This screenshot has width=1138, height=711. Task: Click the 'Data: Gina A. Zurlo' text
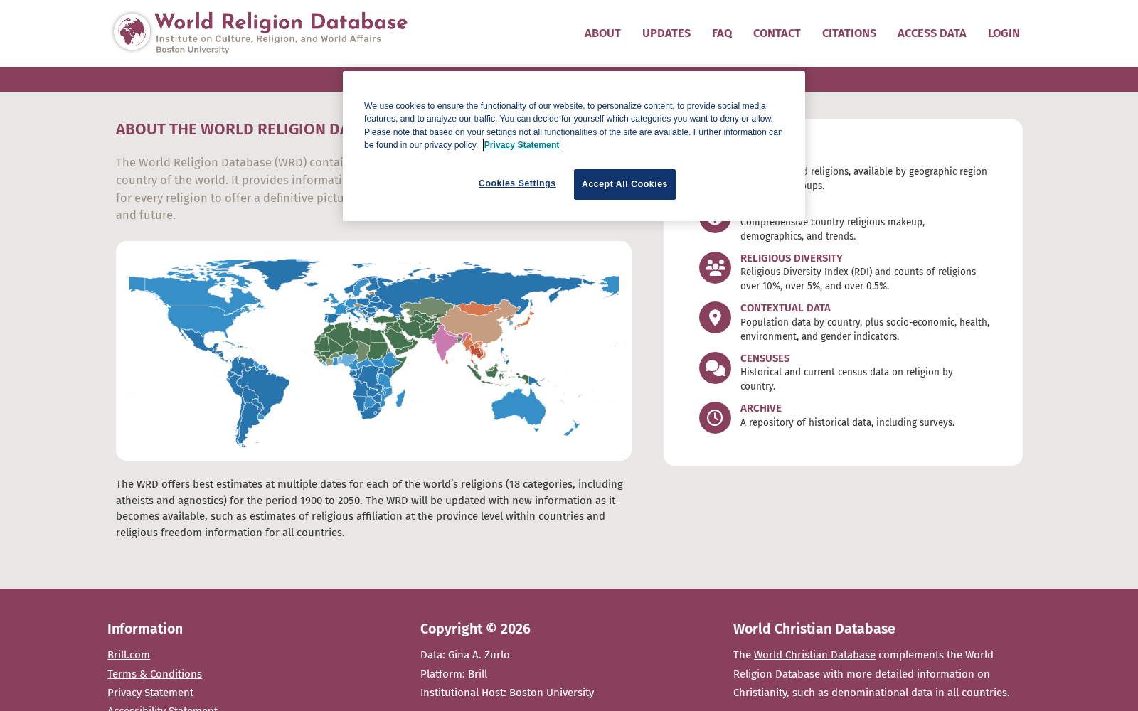tap(465, 655)
